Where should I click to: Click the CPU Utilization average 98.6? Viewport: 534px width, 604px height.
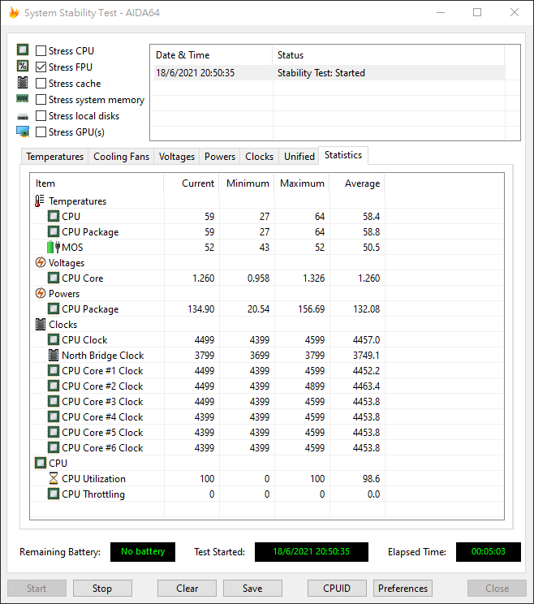(371, 478)
